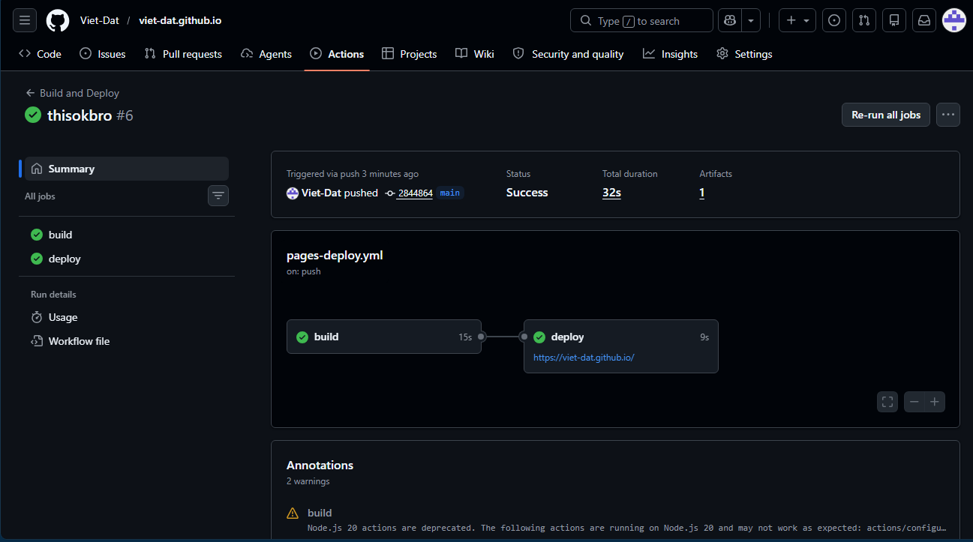Go to the Issues tab

coord(103,54)
